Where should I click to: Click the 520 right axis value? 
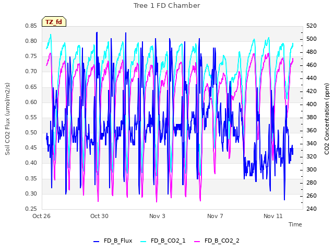point(312,26)
